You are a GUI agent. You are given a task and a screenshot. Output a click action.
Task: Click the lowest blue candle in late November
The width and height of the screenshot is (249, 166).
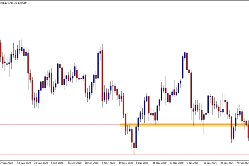coord(134,139)
